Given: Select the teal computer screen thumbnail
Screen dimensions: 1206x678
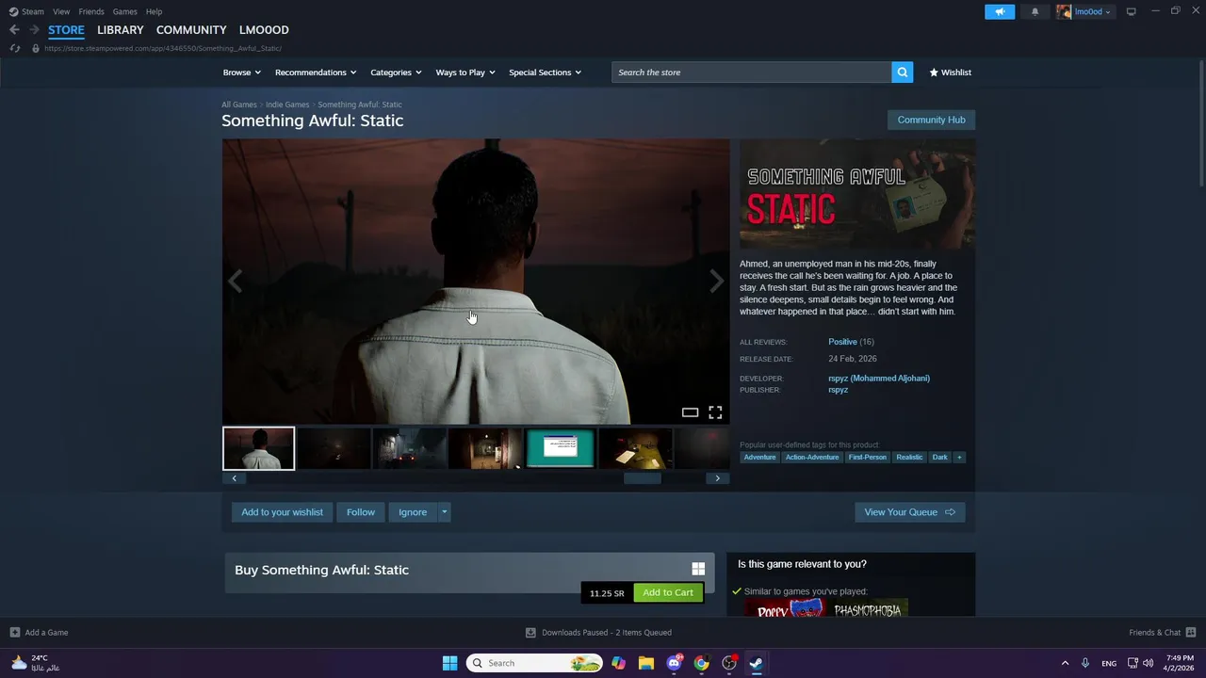Looking at the screenshot, I should 561,448.
